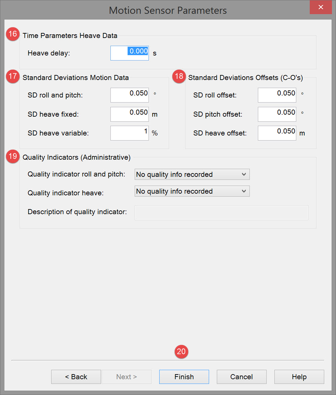Select the SD pitch offset field
Image resolution: width=336 pixels, height=395 pixels.
point(277,114)
